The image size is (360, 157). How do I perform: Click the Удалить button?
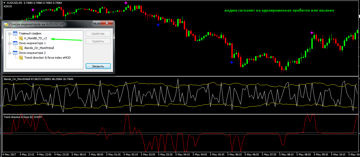[x=98, y=41]
